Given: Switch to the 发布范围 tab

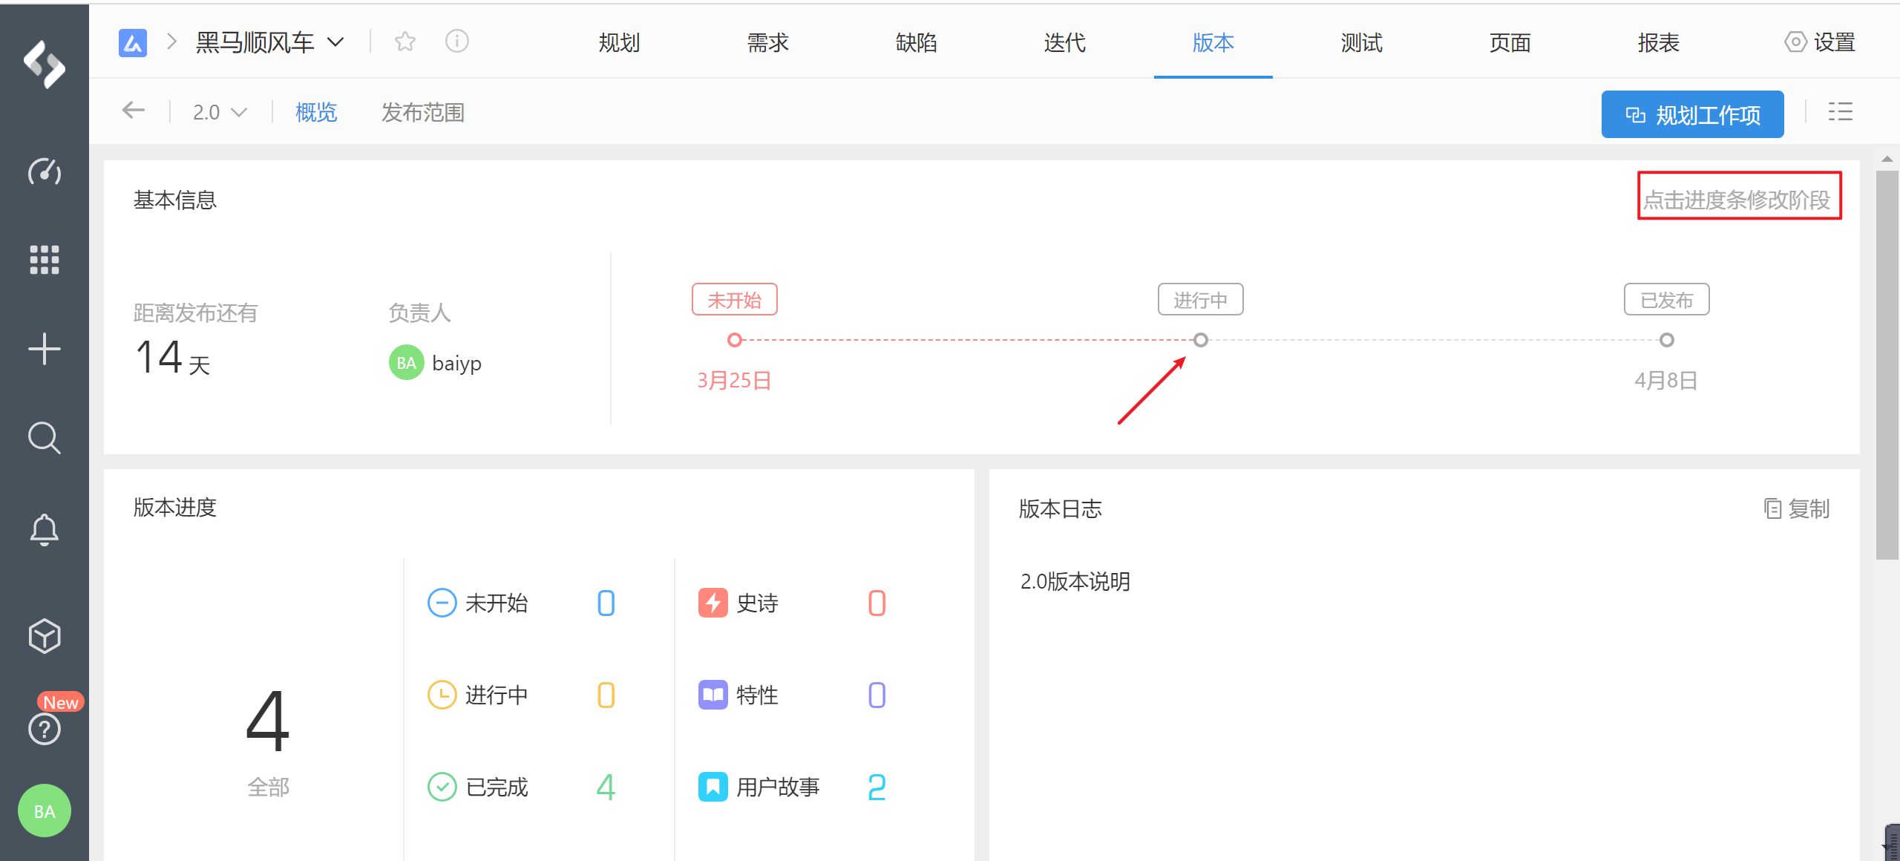Looking at the screenshot, I should [423, 113].
